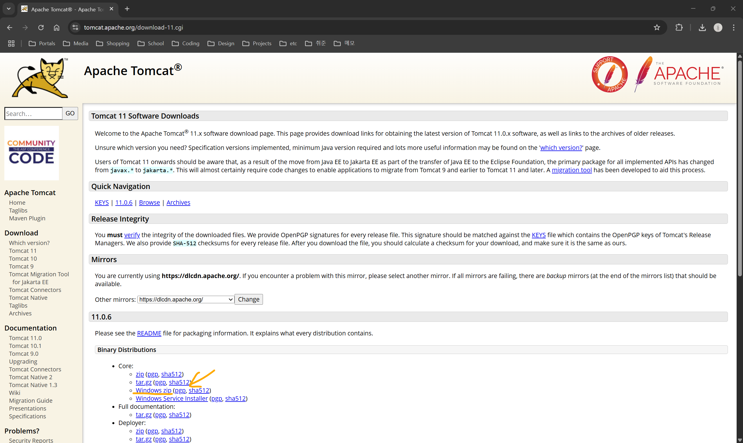Click the home icon in toolbar
The image size is (743, 443).
click(57, 28)
